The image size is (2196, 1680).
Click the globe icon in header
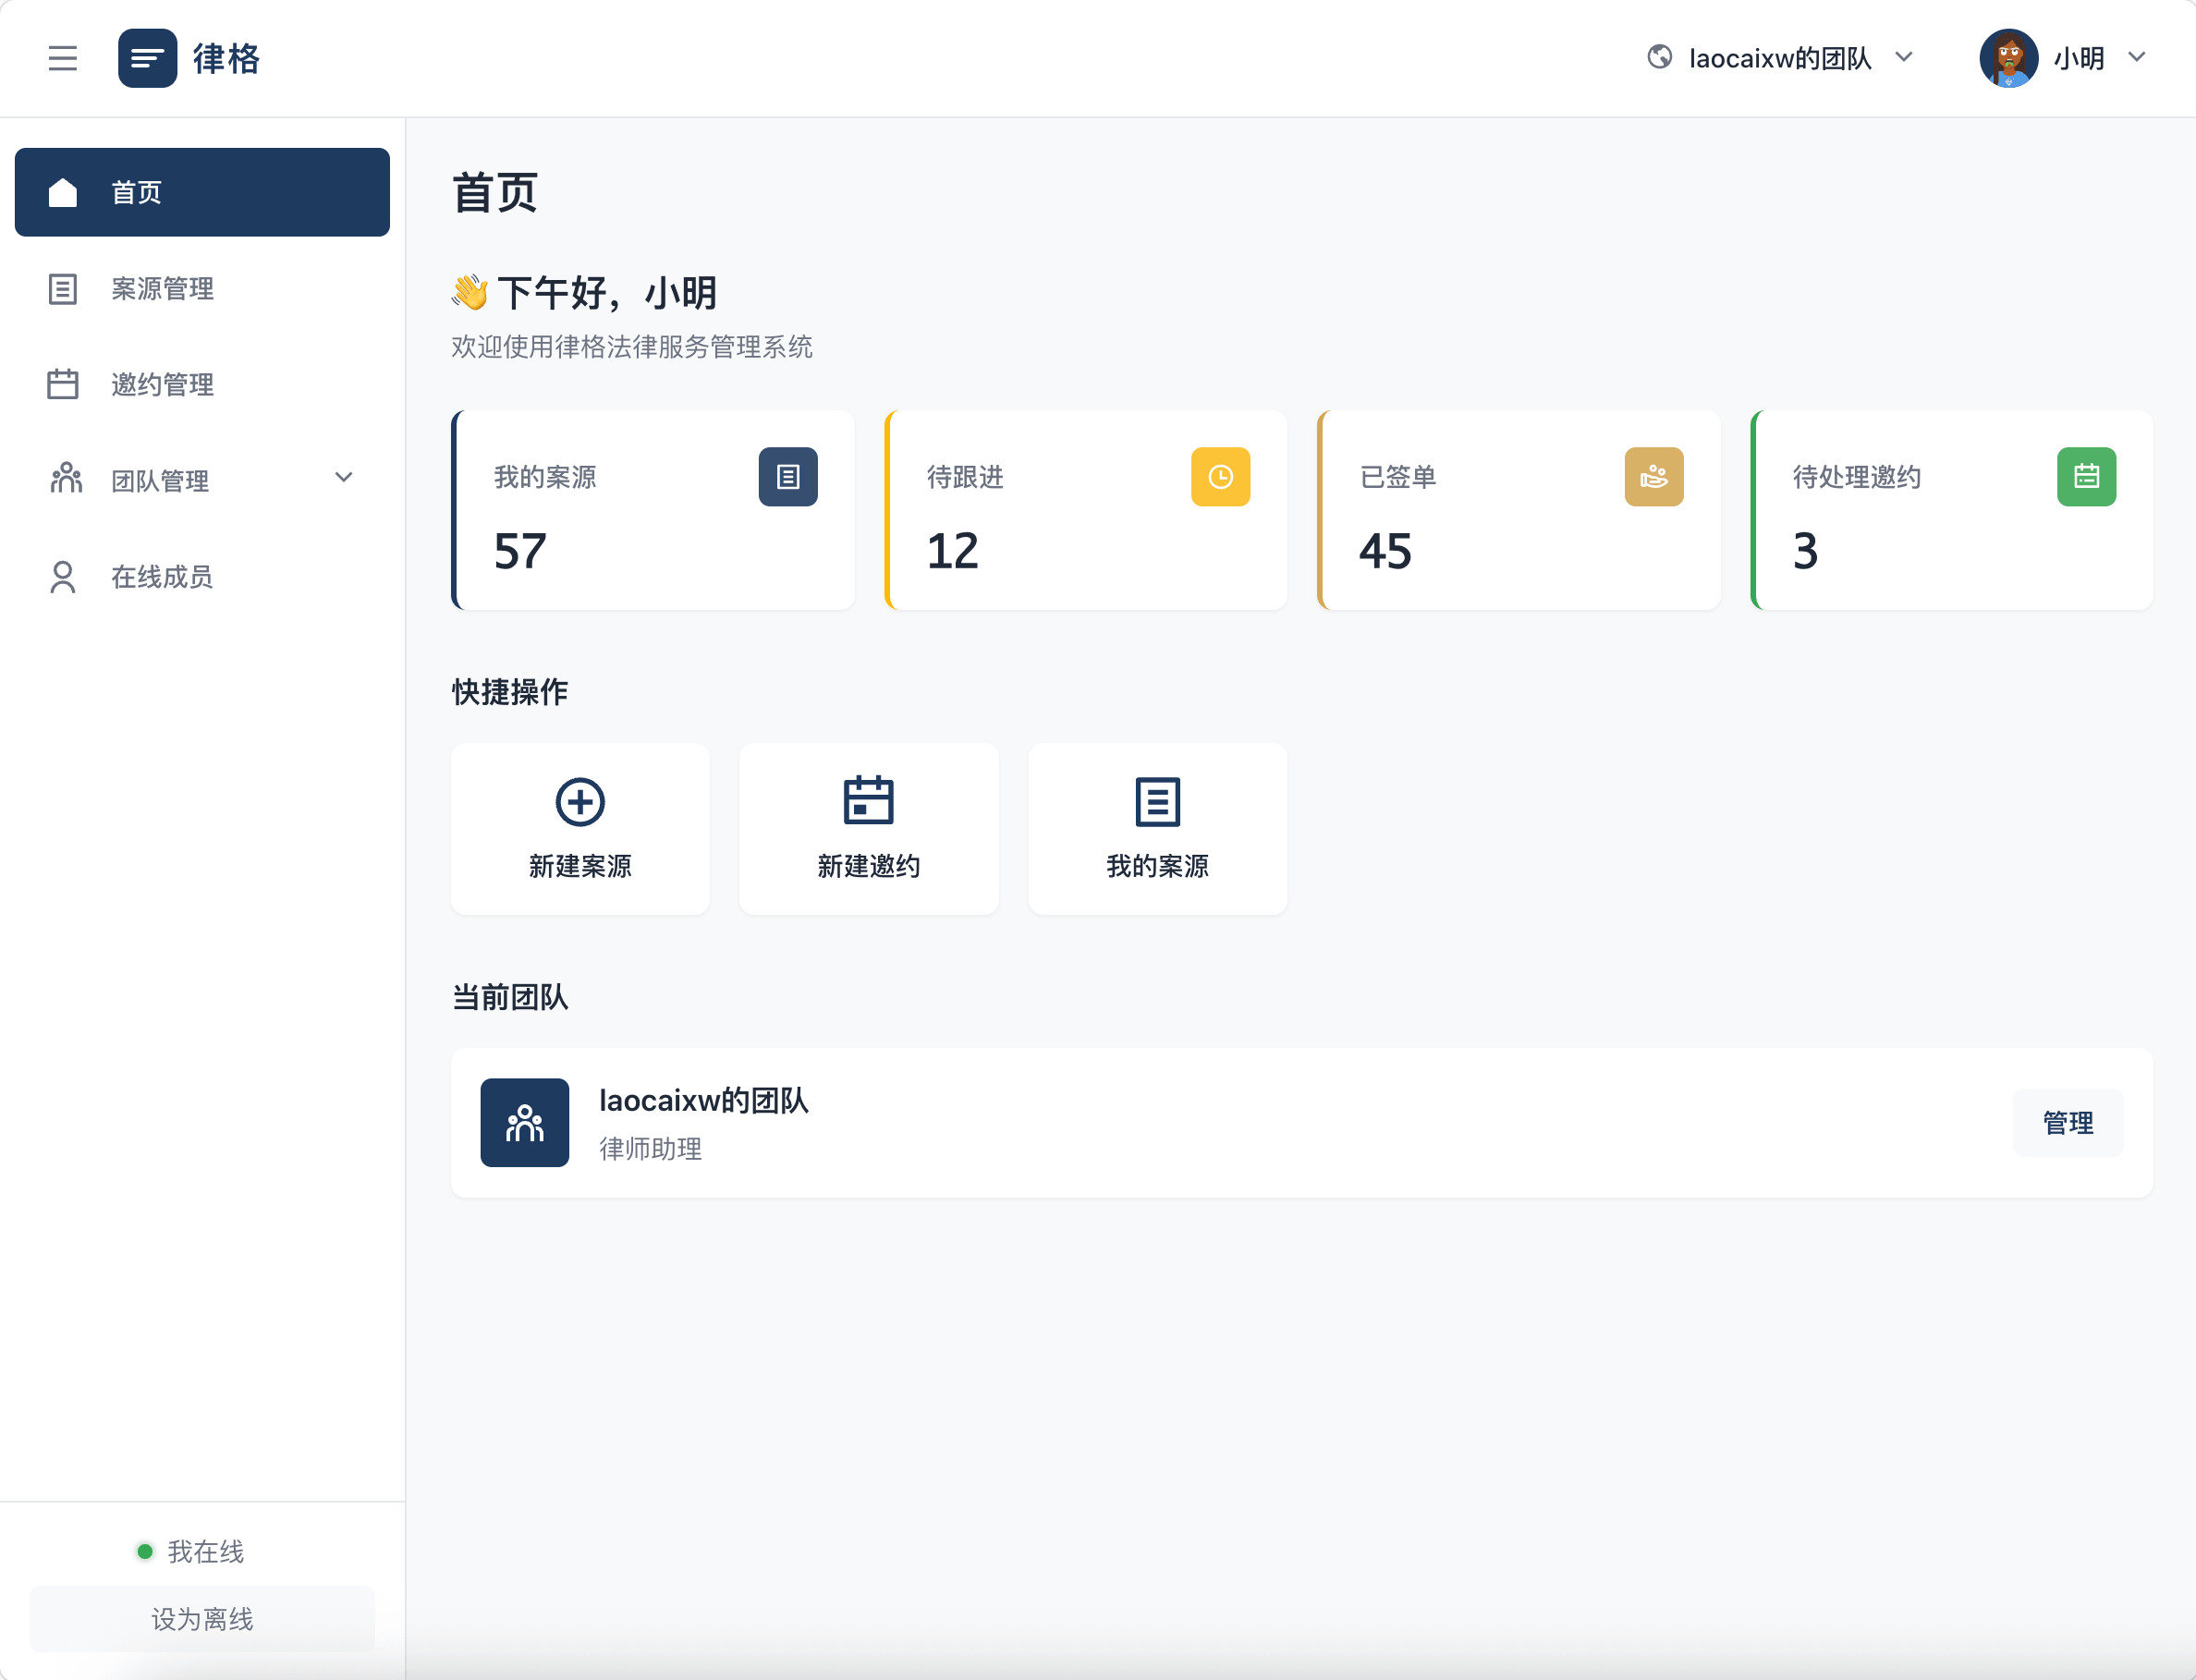tap(1659, 57)
